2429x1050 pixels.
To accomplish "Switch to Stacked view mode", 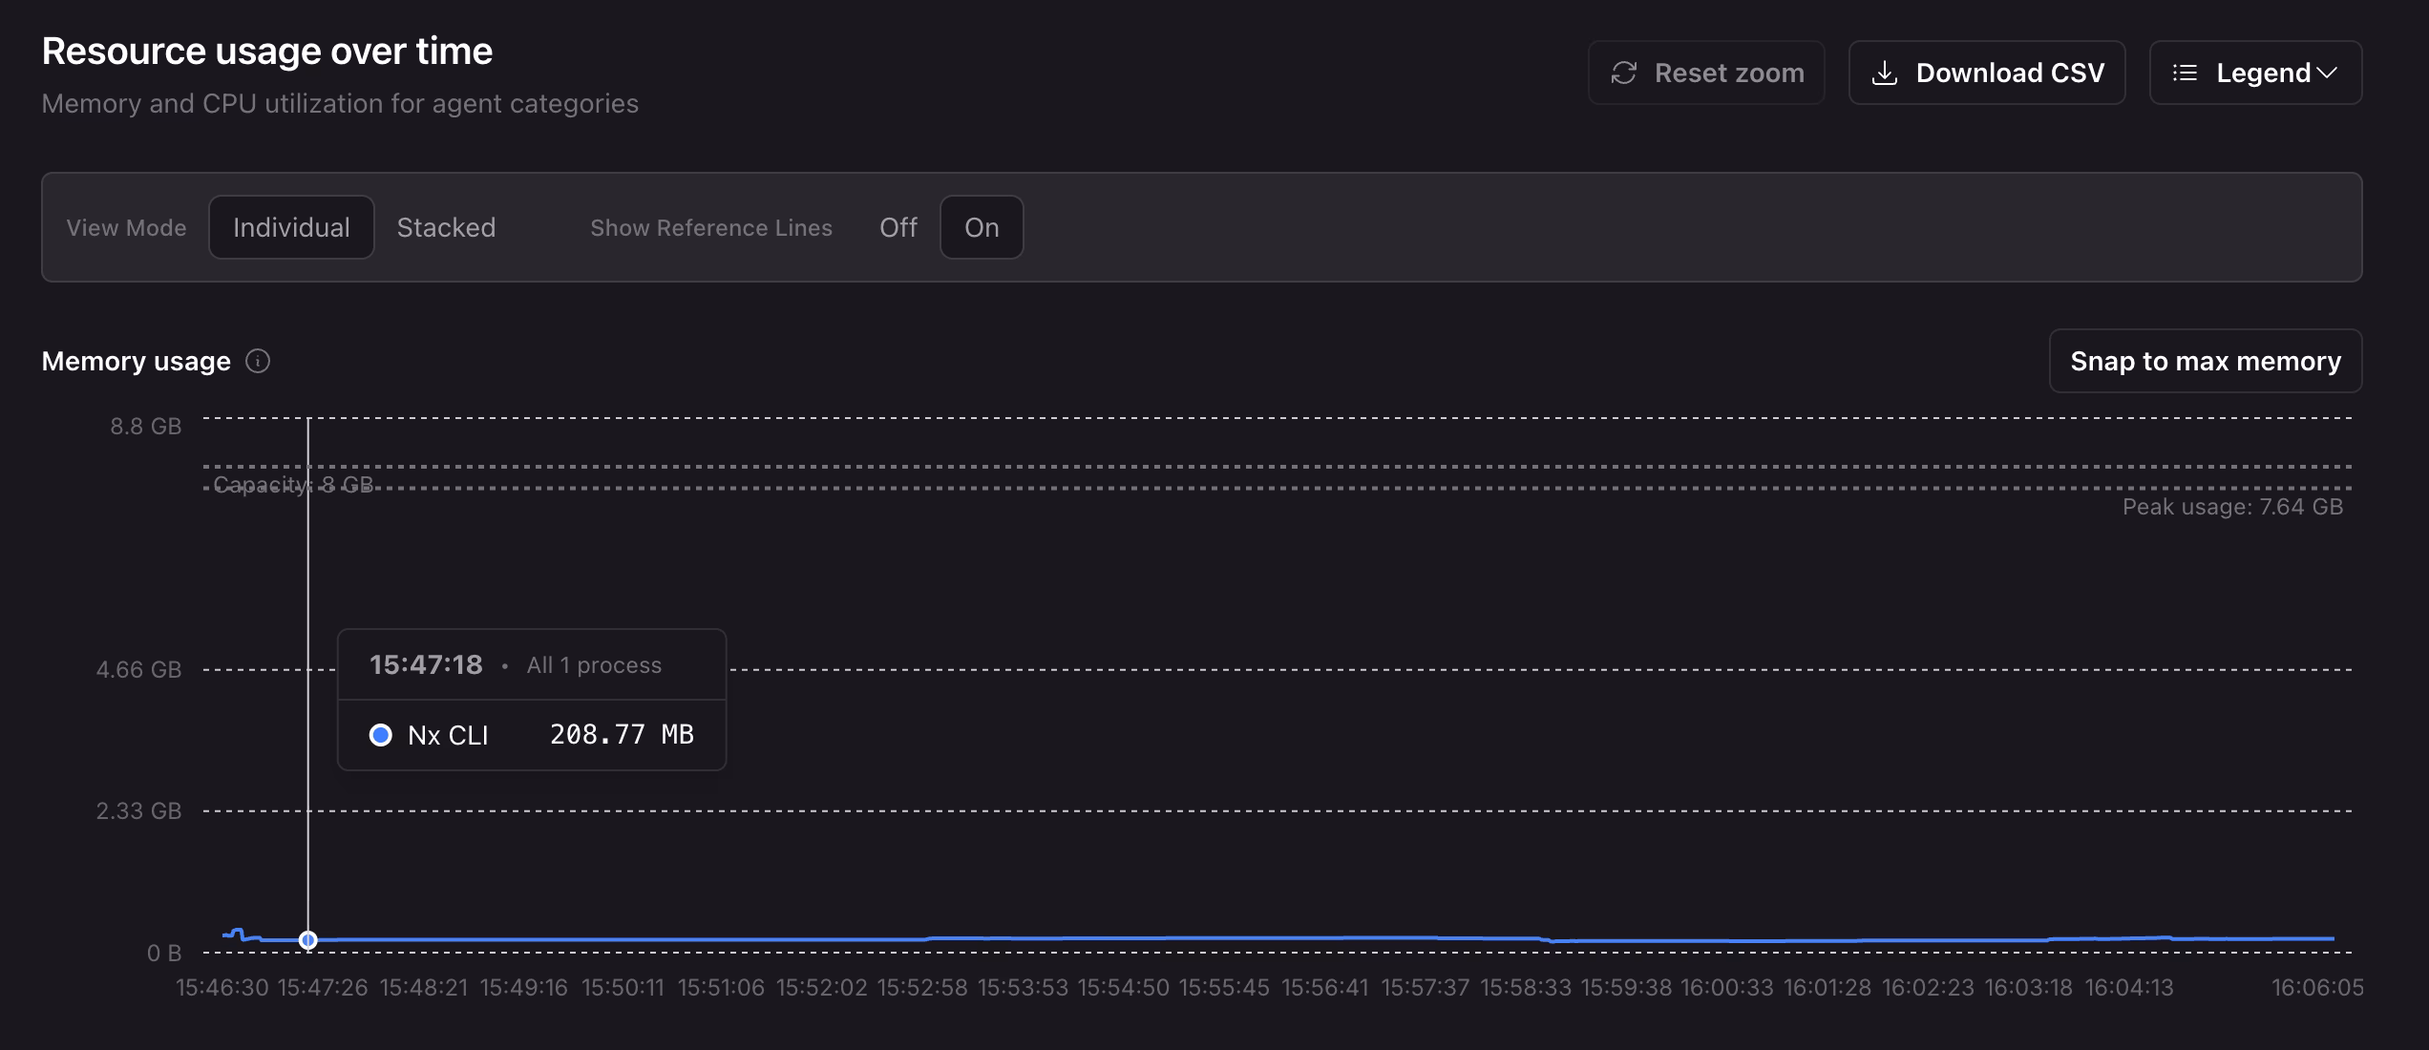I will point(446,227).
